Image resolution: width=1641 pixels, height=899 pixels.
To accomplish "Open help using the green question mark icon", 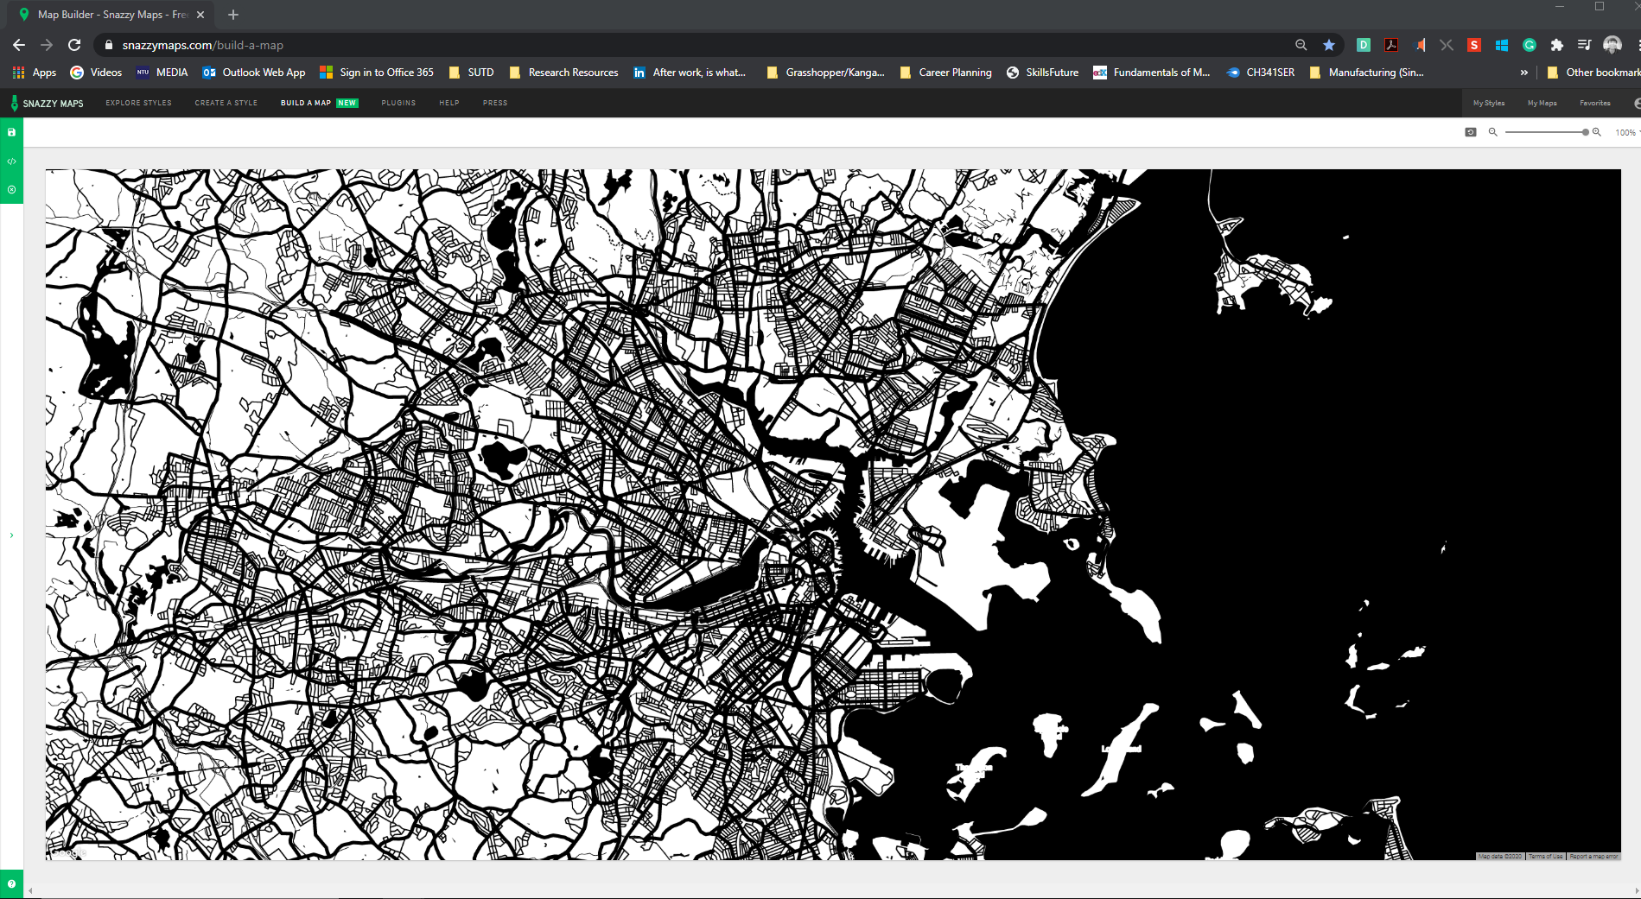I will (11, 885).
